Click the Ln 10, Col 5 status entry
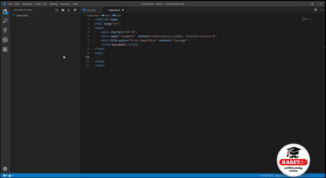This screenshot has width=326, height=178. click(267, 175)
